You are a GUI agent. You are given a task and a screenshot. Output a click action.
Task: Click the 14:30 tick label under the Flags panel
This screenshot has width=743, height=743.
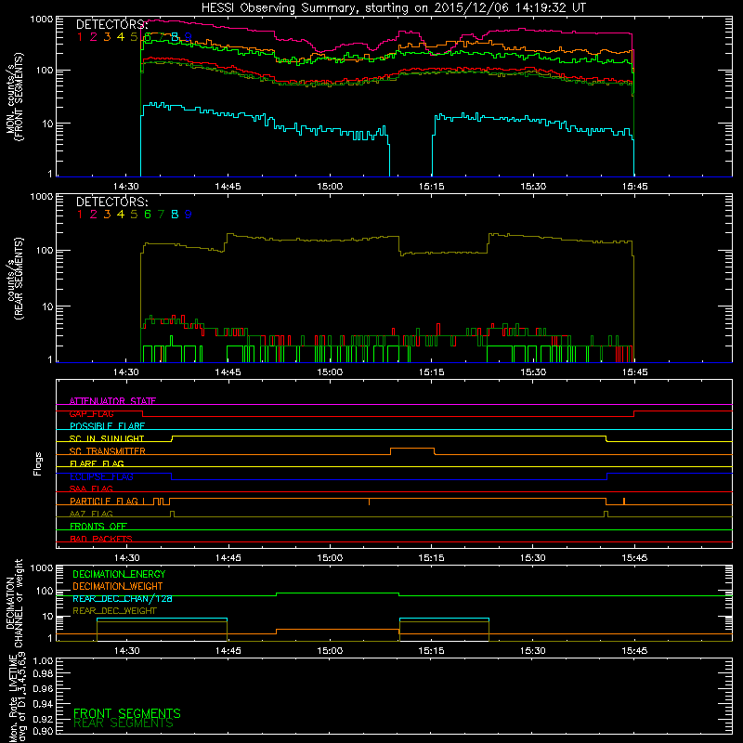(x=126, y=558)
